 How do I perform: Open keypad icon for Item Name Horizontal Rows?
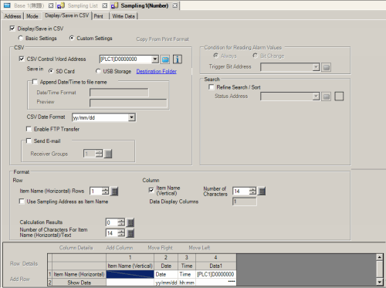tap(114, 191)
